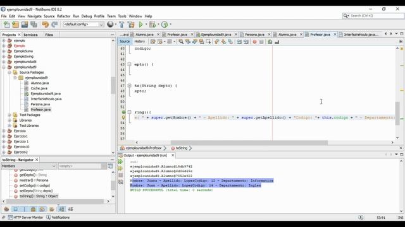Click the comment code editor icon
Screen dimensions: 405x227
click(270, 42)
